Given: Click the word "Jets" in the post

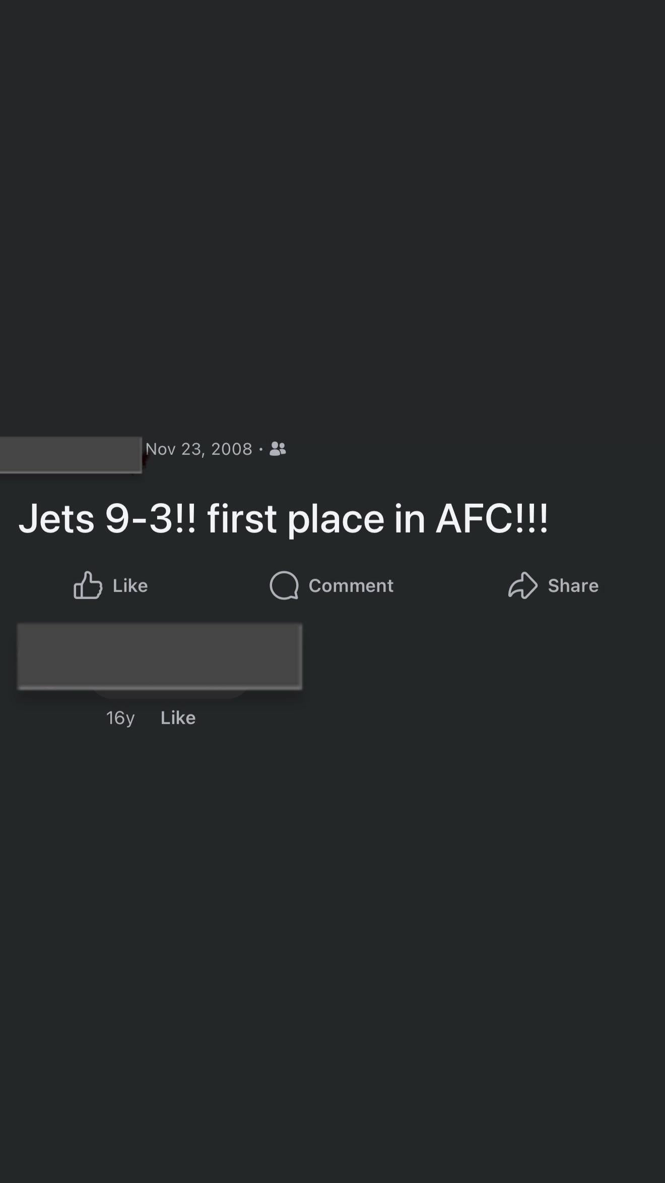Looking at the screenshot, I should [56, 519].
